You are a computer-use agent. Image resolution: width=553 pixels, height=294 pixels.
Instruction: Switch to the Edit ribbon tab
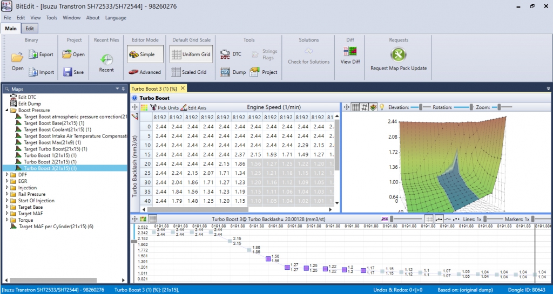[x=30, y=29]
